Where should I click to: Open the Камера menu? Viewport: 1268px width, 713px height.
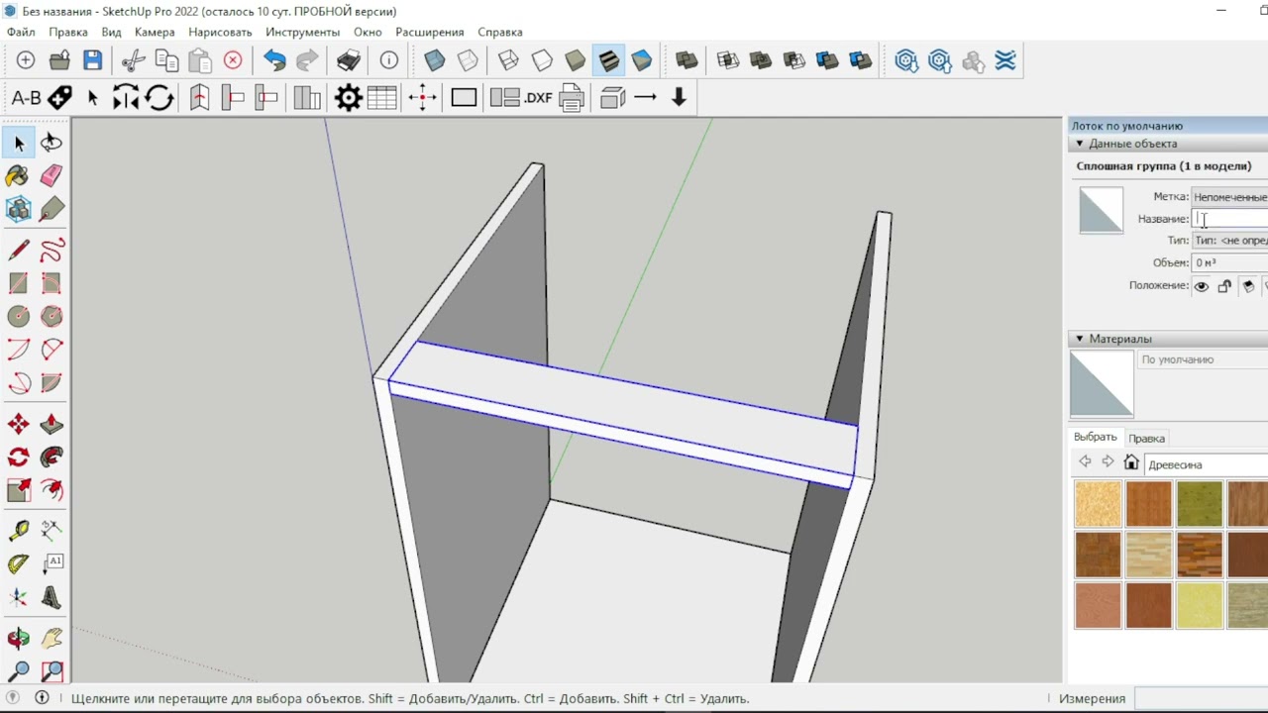[155, 32]
